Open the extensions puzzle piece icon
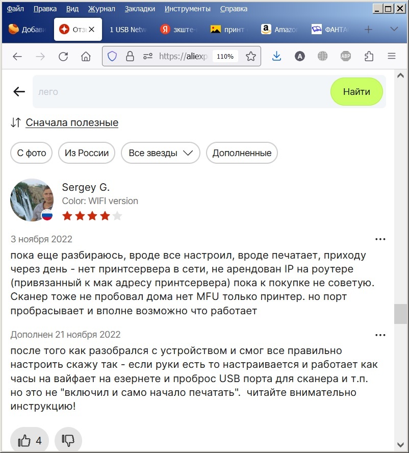 tap(369, 56)
